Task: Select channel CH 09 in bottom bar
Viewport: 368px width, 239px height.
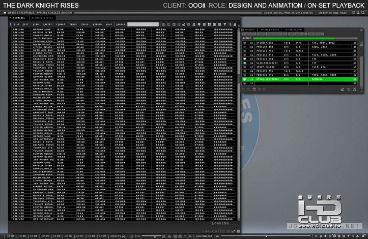Action: click(x=102, y=236)
